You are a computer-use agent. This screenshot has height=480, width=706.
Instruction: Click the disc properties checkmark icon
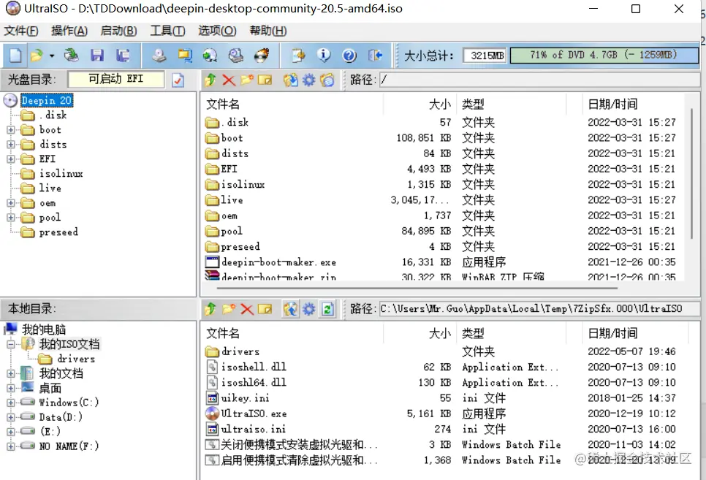pyautogui.click(x=178, y=80)
